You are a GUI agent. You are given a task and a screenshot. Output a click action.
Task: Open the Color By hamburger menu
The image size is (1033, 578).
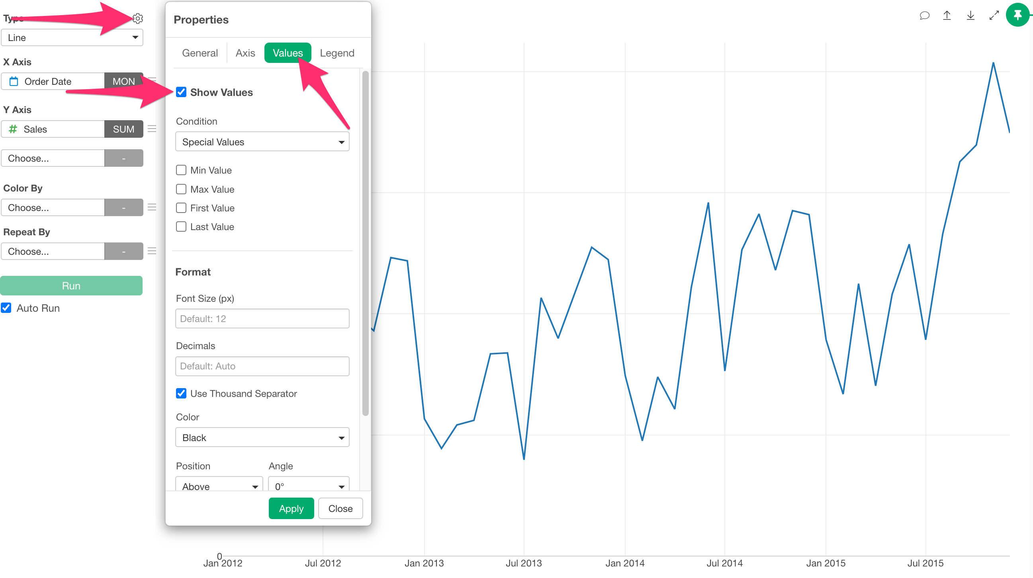point(152,208)
